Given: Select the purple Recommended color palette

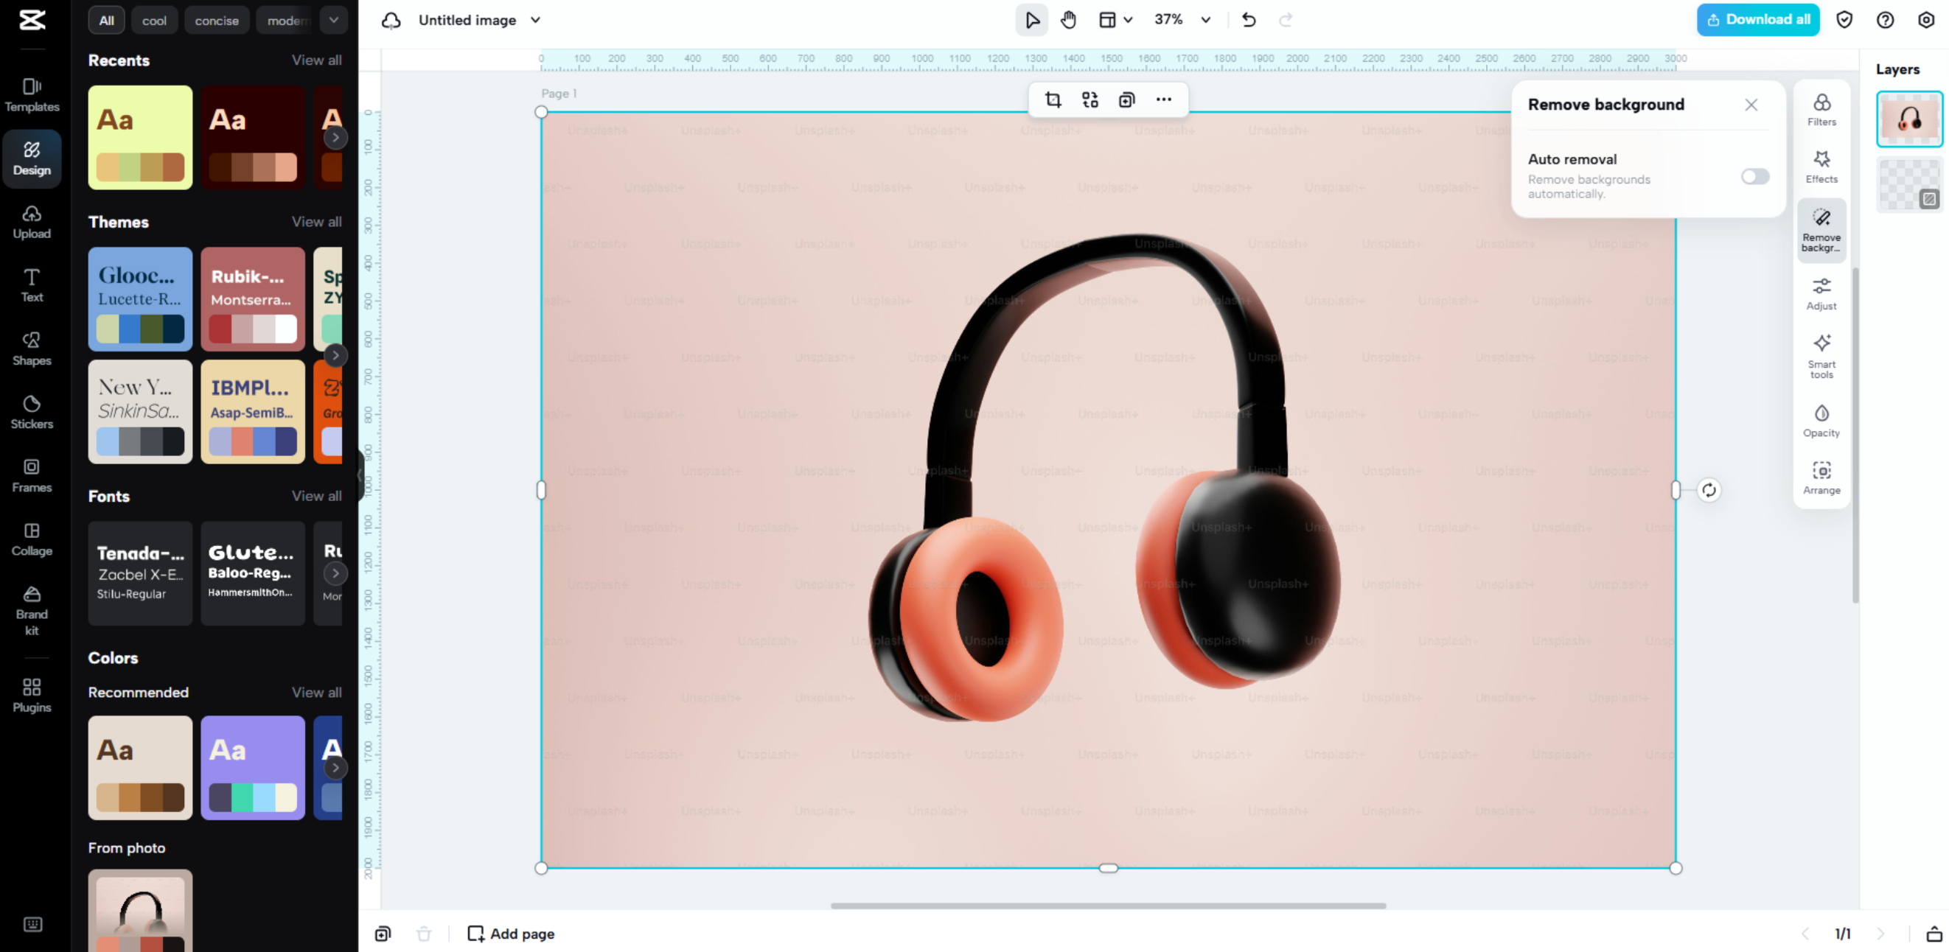Looking at the screenshot, I should click(253, 768).
